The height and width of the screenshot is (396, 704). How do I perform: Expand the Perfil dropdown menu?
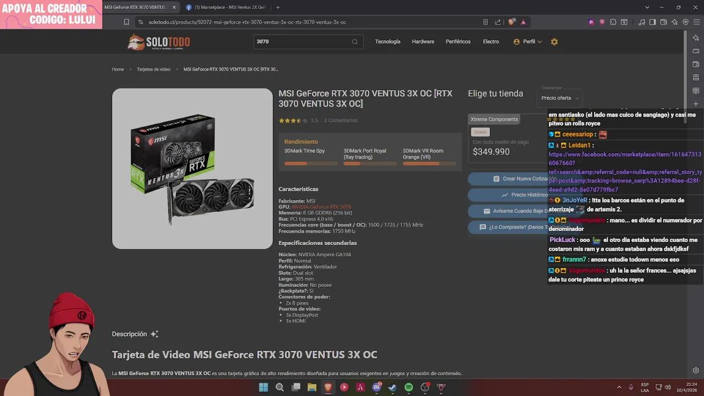tap(527, 42)
